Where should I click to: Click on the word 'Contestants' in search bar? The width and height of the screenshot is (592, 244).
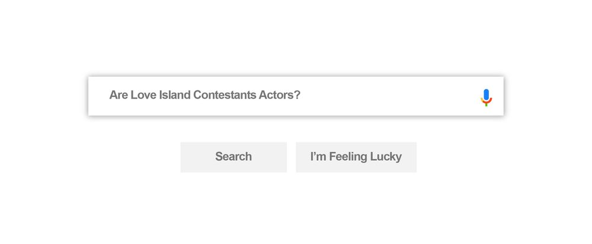[225, 95]
